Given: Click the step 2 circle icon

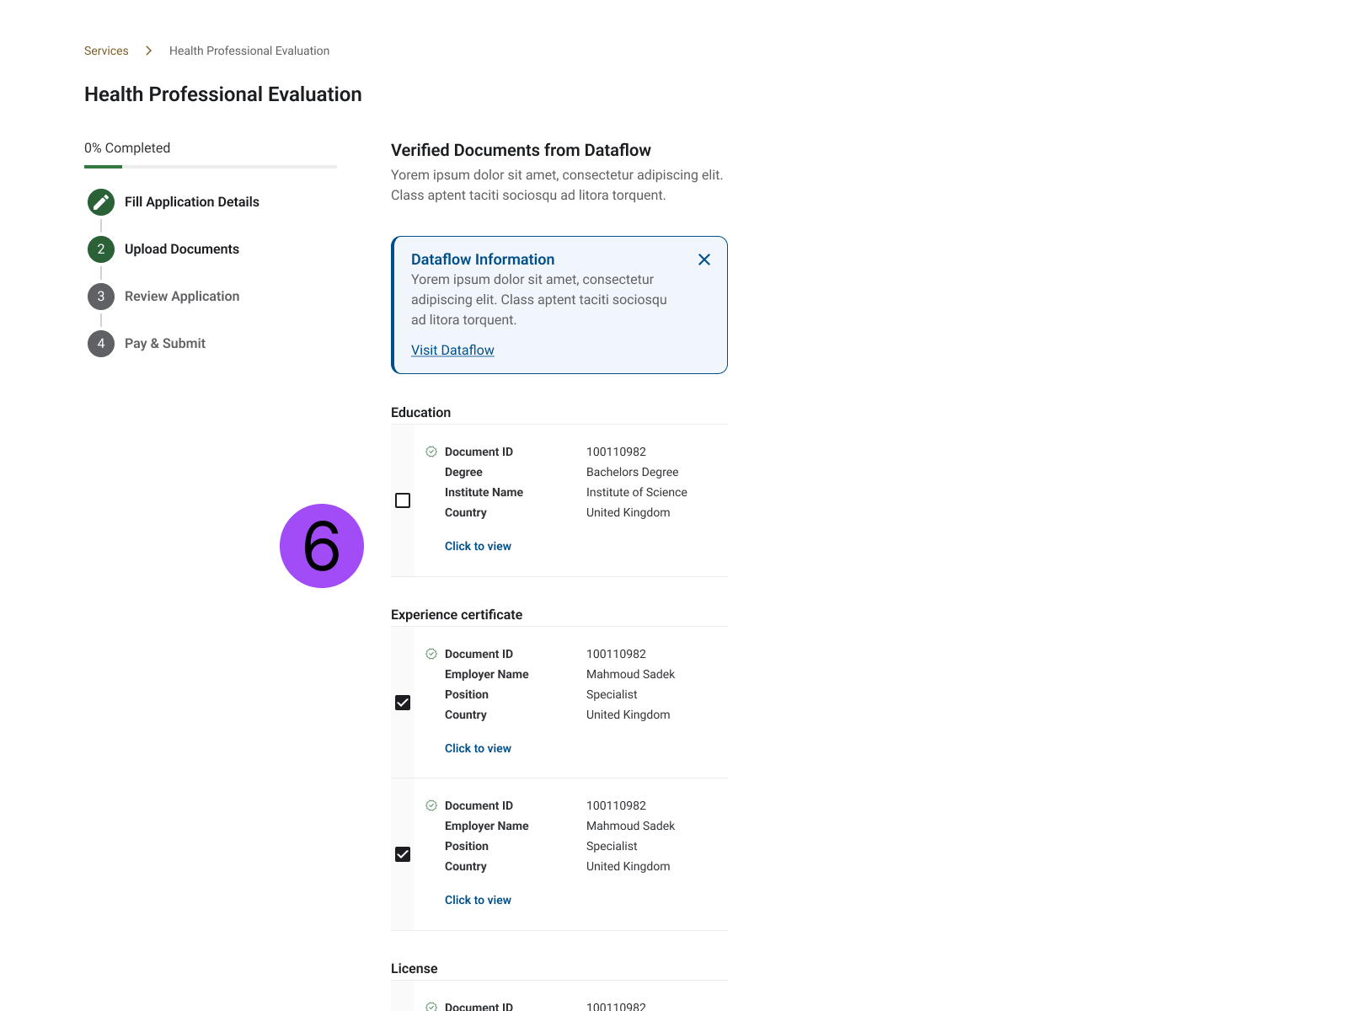Looking at the screenshot, I should [101, 249].
